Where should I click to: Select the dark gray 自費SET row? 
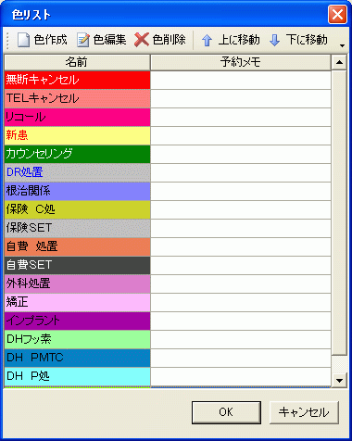point(78,265)
